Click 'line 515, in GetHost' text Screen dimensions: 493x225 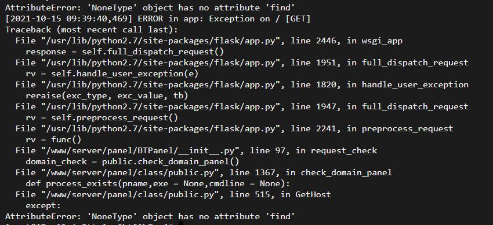tap(280, 194)
